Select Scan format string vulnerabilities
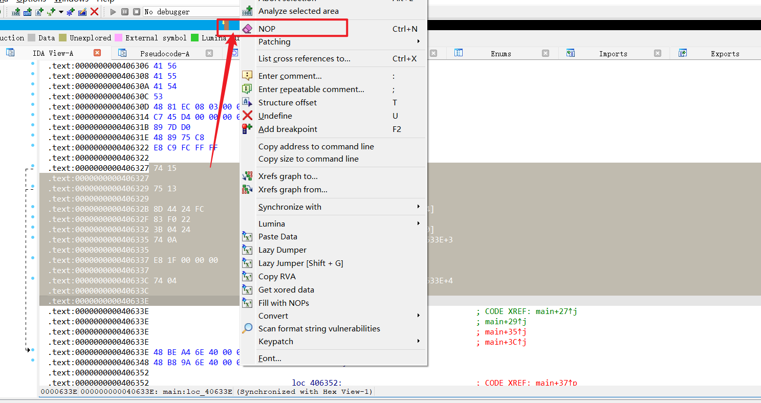761x403 pixels. click(333, 328)
